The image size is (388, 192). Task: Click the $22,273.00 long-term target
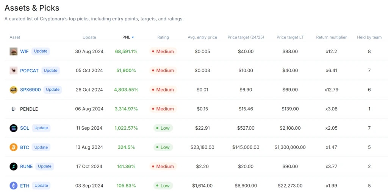290,186
